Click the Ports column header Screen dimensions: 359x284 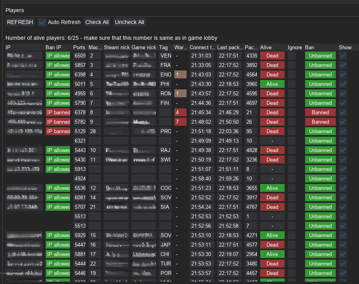[79, 47]
